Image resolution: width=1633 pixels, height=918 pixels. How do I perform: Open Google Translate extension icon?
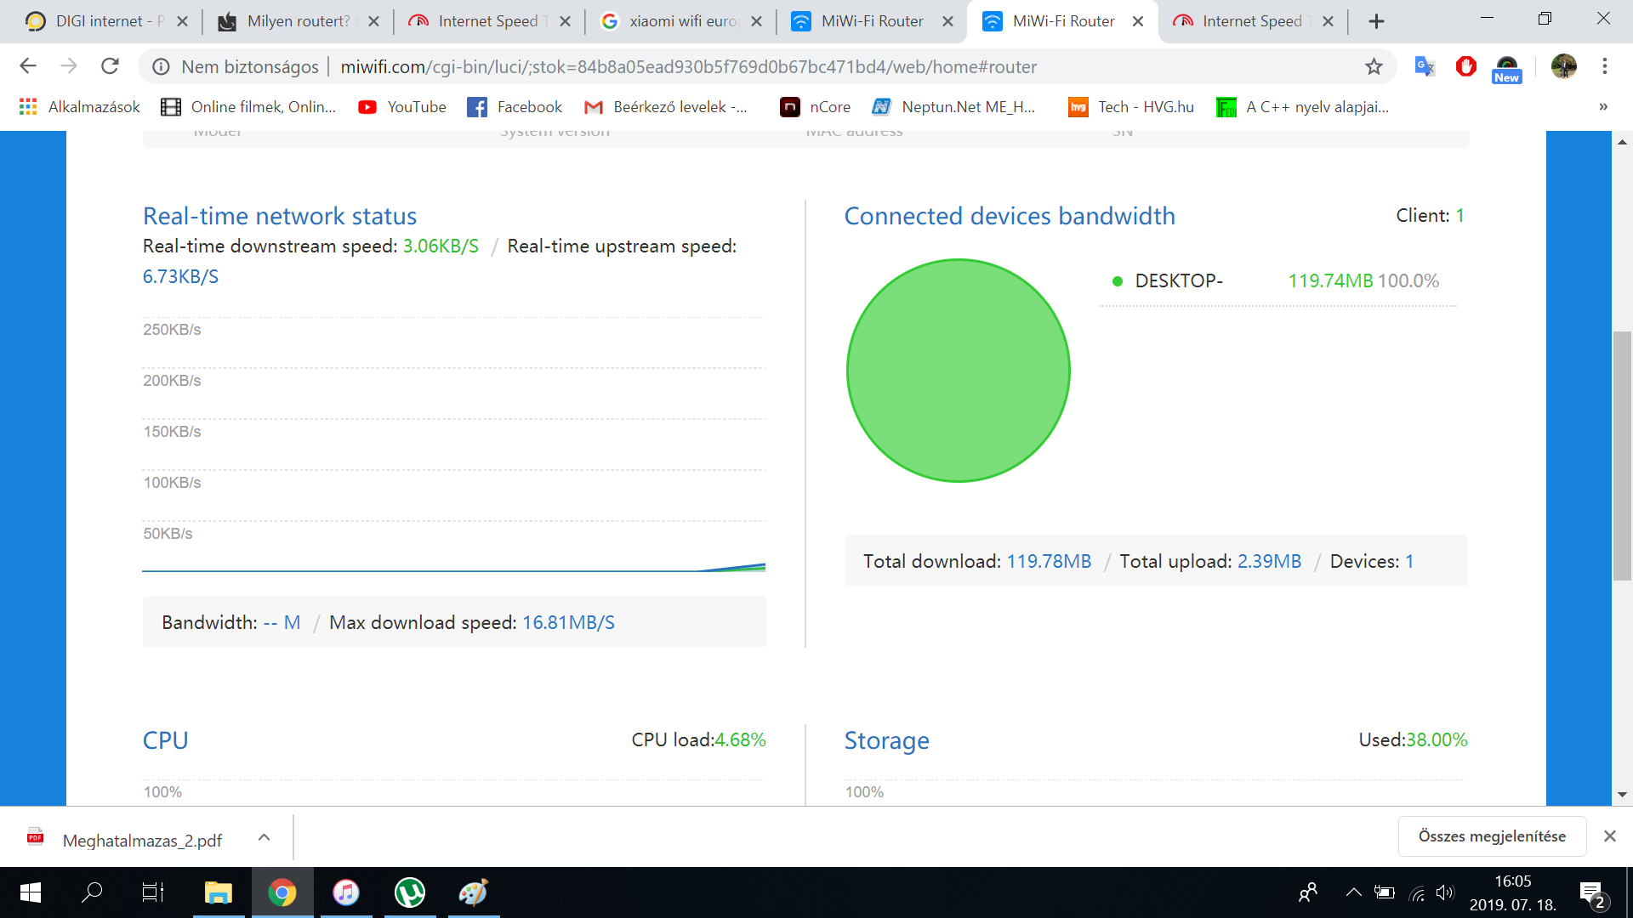pos(1424,66)
